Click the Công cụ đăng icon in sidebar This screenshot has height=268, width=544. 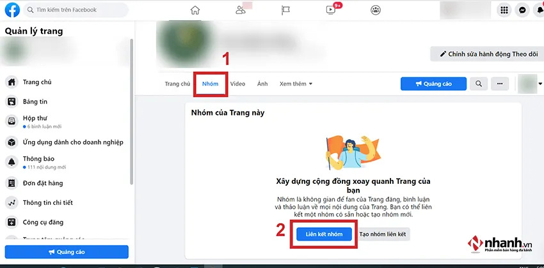coord(12,222)
